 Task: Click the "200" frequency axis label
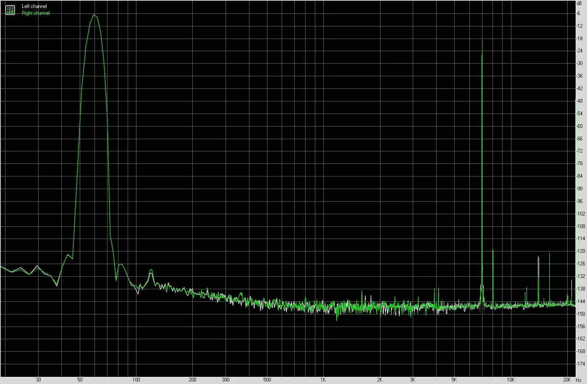point(192,380)
